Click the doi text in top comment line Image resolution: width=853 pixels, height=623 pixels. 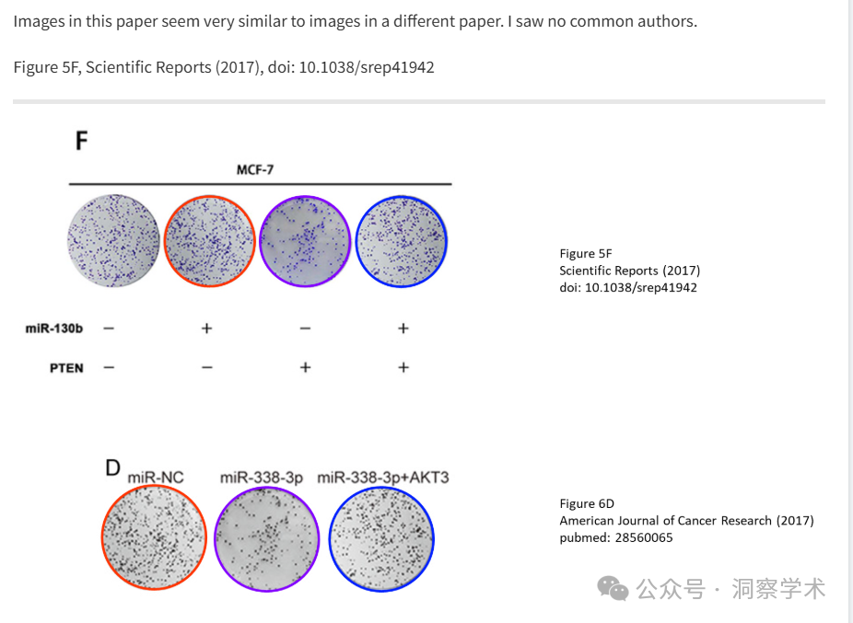pos(351,67)
